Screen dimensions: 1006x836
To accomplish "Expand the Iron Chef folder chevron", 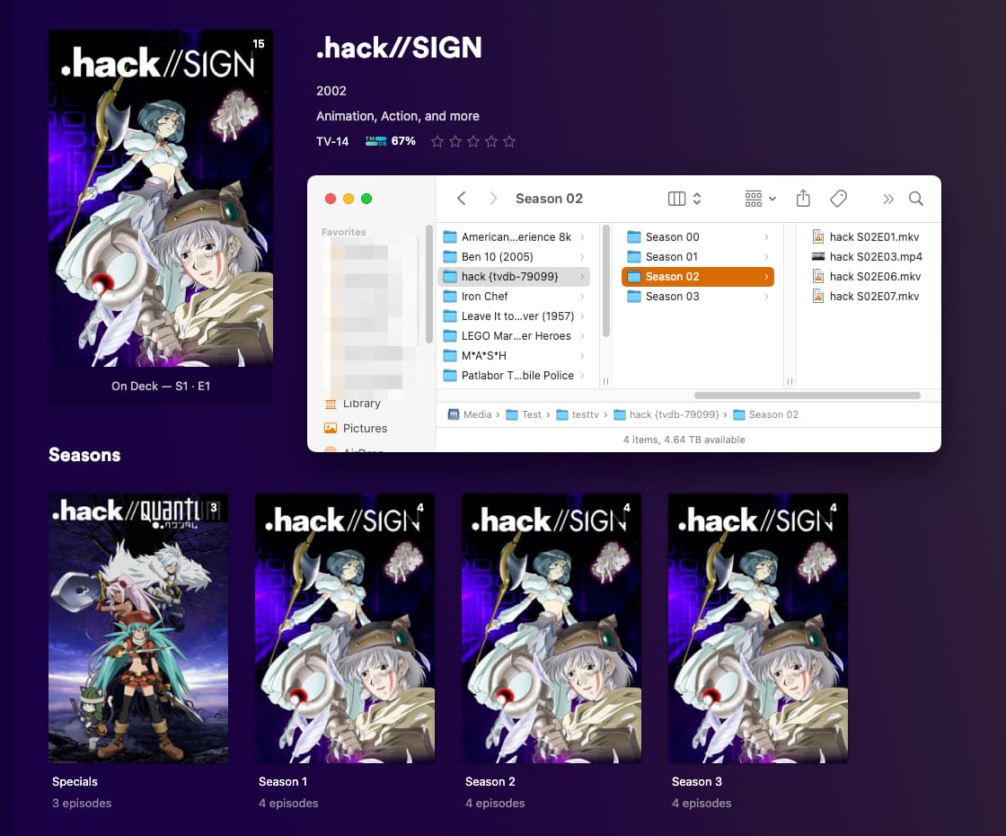I will (582, 297).
